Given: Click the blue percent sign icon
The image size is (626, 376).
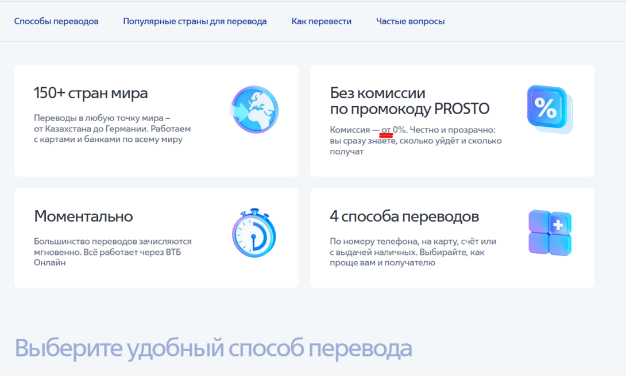Looking at the screenshot, I should [x=546, y=108].
